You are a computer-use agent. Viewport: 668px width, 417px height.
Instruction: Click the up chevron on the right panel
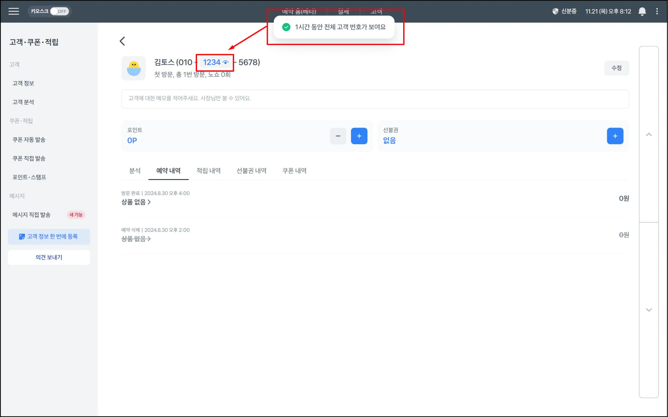(649, 134)
